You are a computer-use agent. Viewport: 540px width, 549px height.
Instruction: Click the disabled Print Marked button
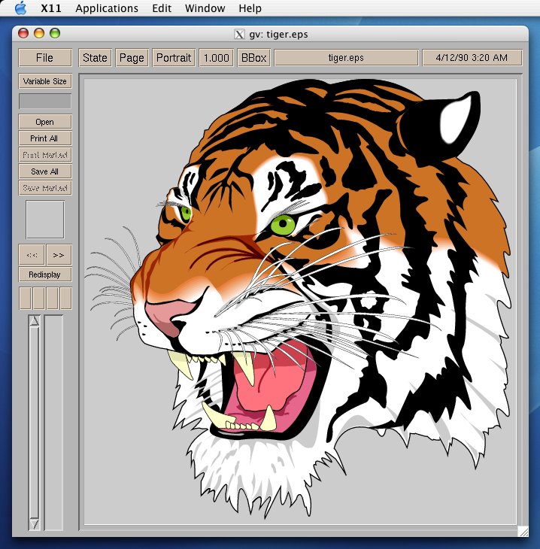coord(45,155)
